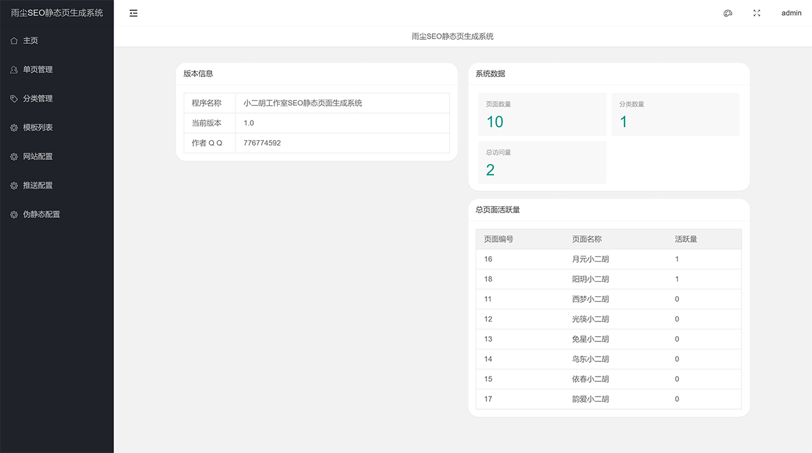Image resolution: width=812 pixels, height=453 pixels.
Task: Click the 伪静态配置 gear icon
Action: 15,214
